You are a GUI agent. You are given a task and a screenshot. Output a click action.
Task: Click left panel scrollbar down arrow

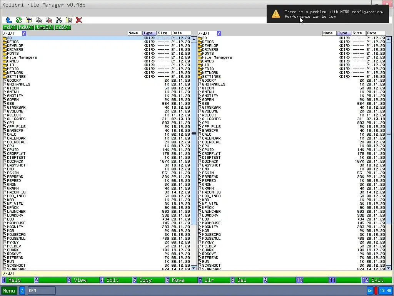(x=194, y=268)
